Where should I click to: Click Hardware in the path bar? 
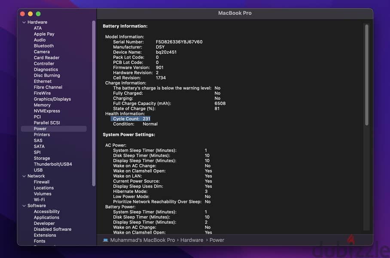coord(192,240)
